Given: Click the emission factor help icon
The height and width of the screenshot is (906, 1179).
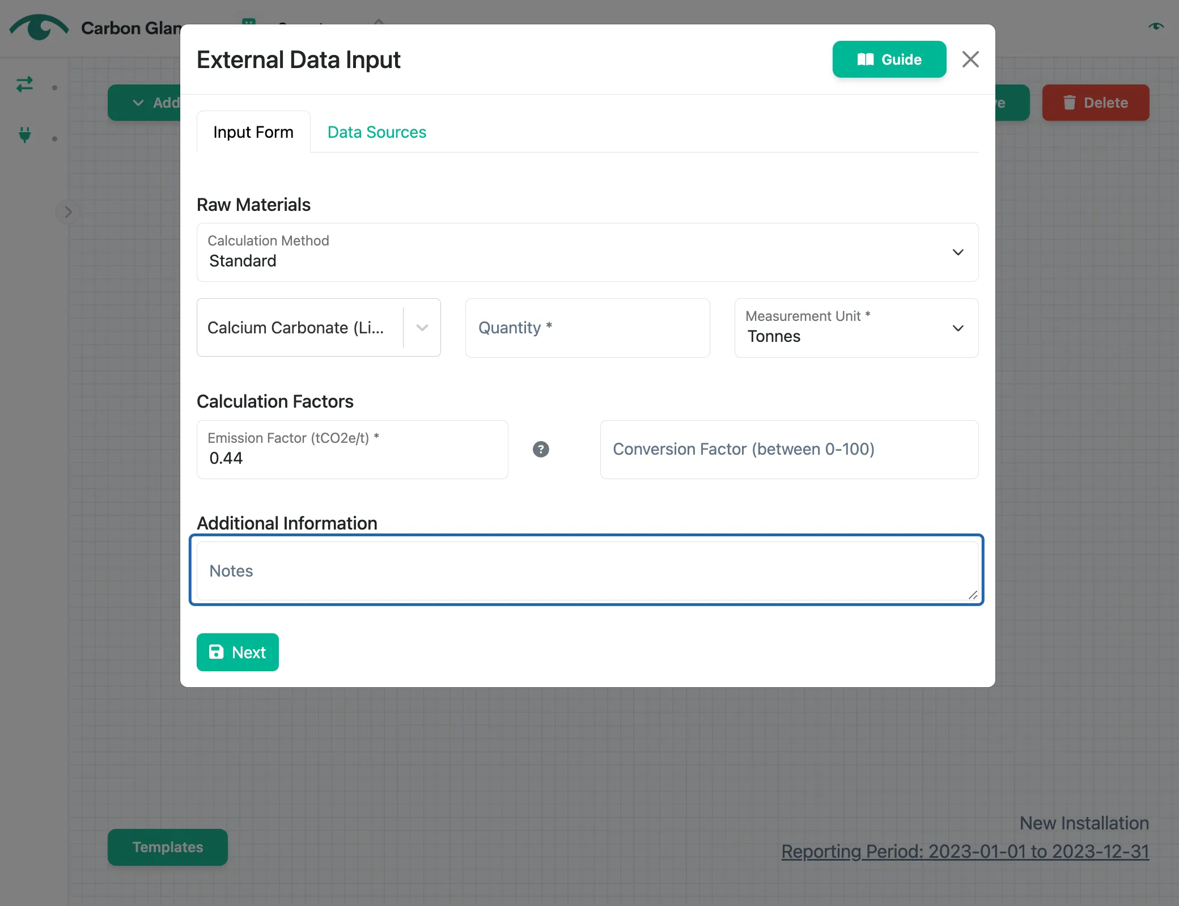Looking at the screenshot, I should pyautogui.click(x=541, y=450).
